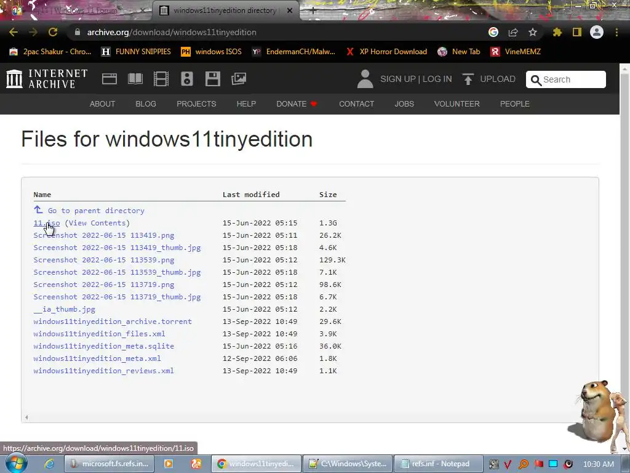Click the LOG IN link

(437, 79)
